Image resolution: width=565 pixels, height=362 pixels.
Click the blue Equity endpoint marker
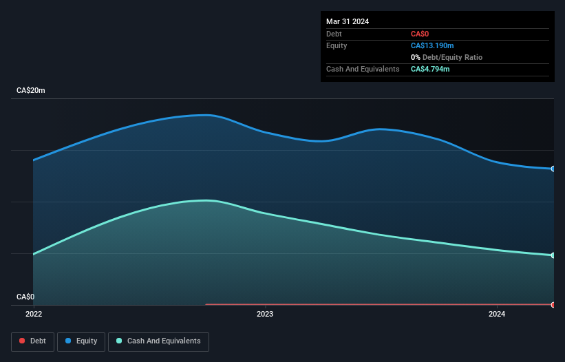[553, 169]
